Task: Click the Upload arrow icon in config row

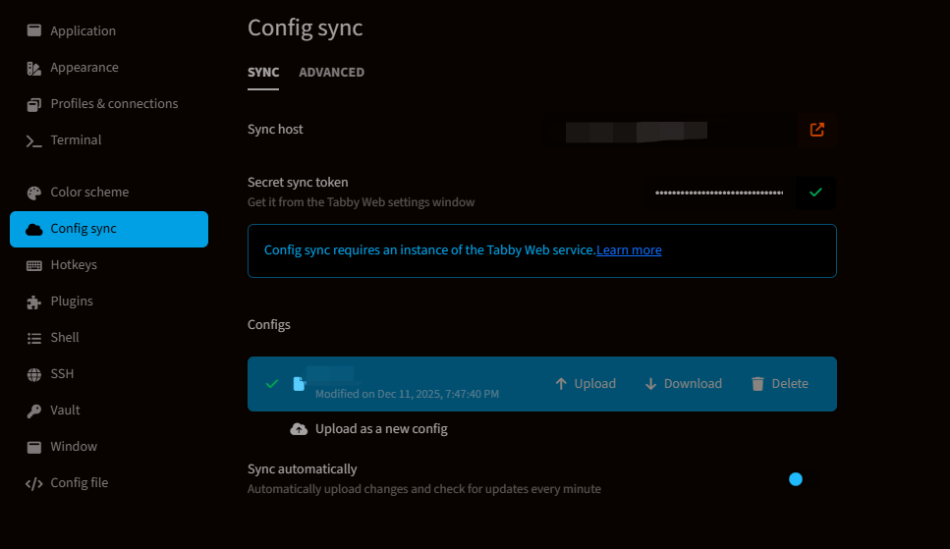Action: point(561,384)
